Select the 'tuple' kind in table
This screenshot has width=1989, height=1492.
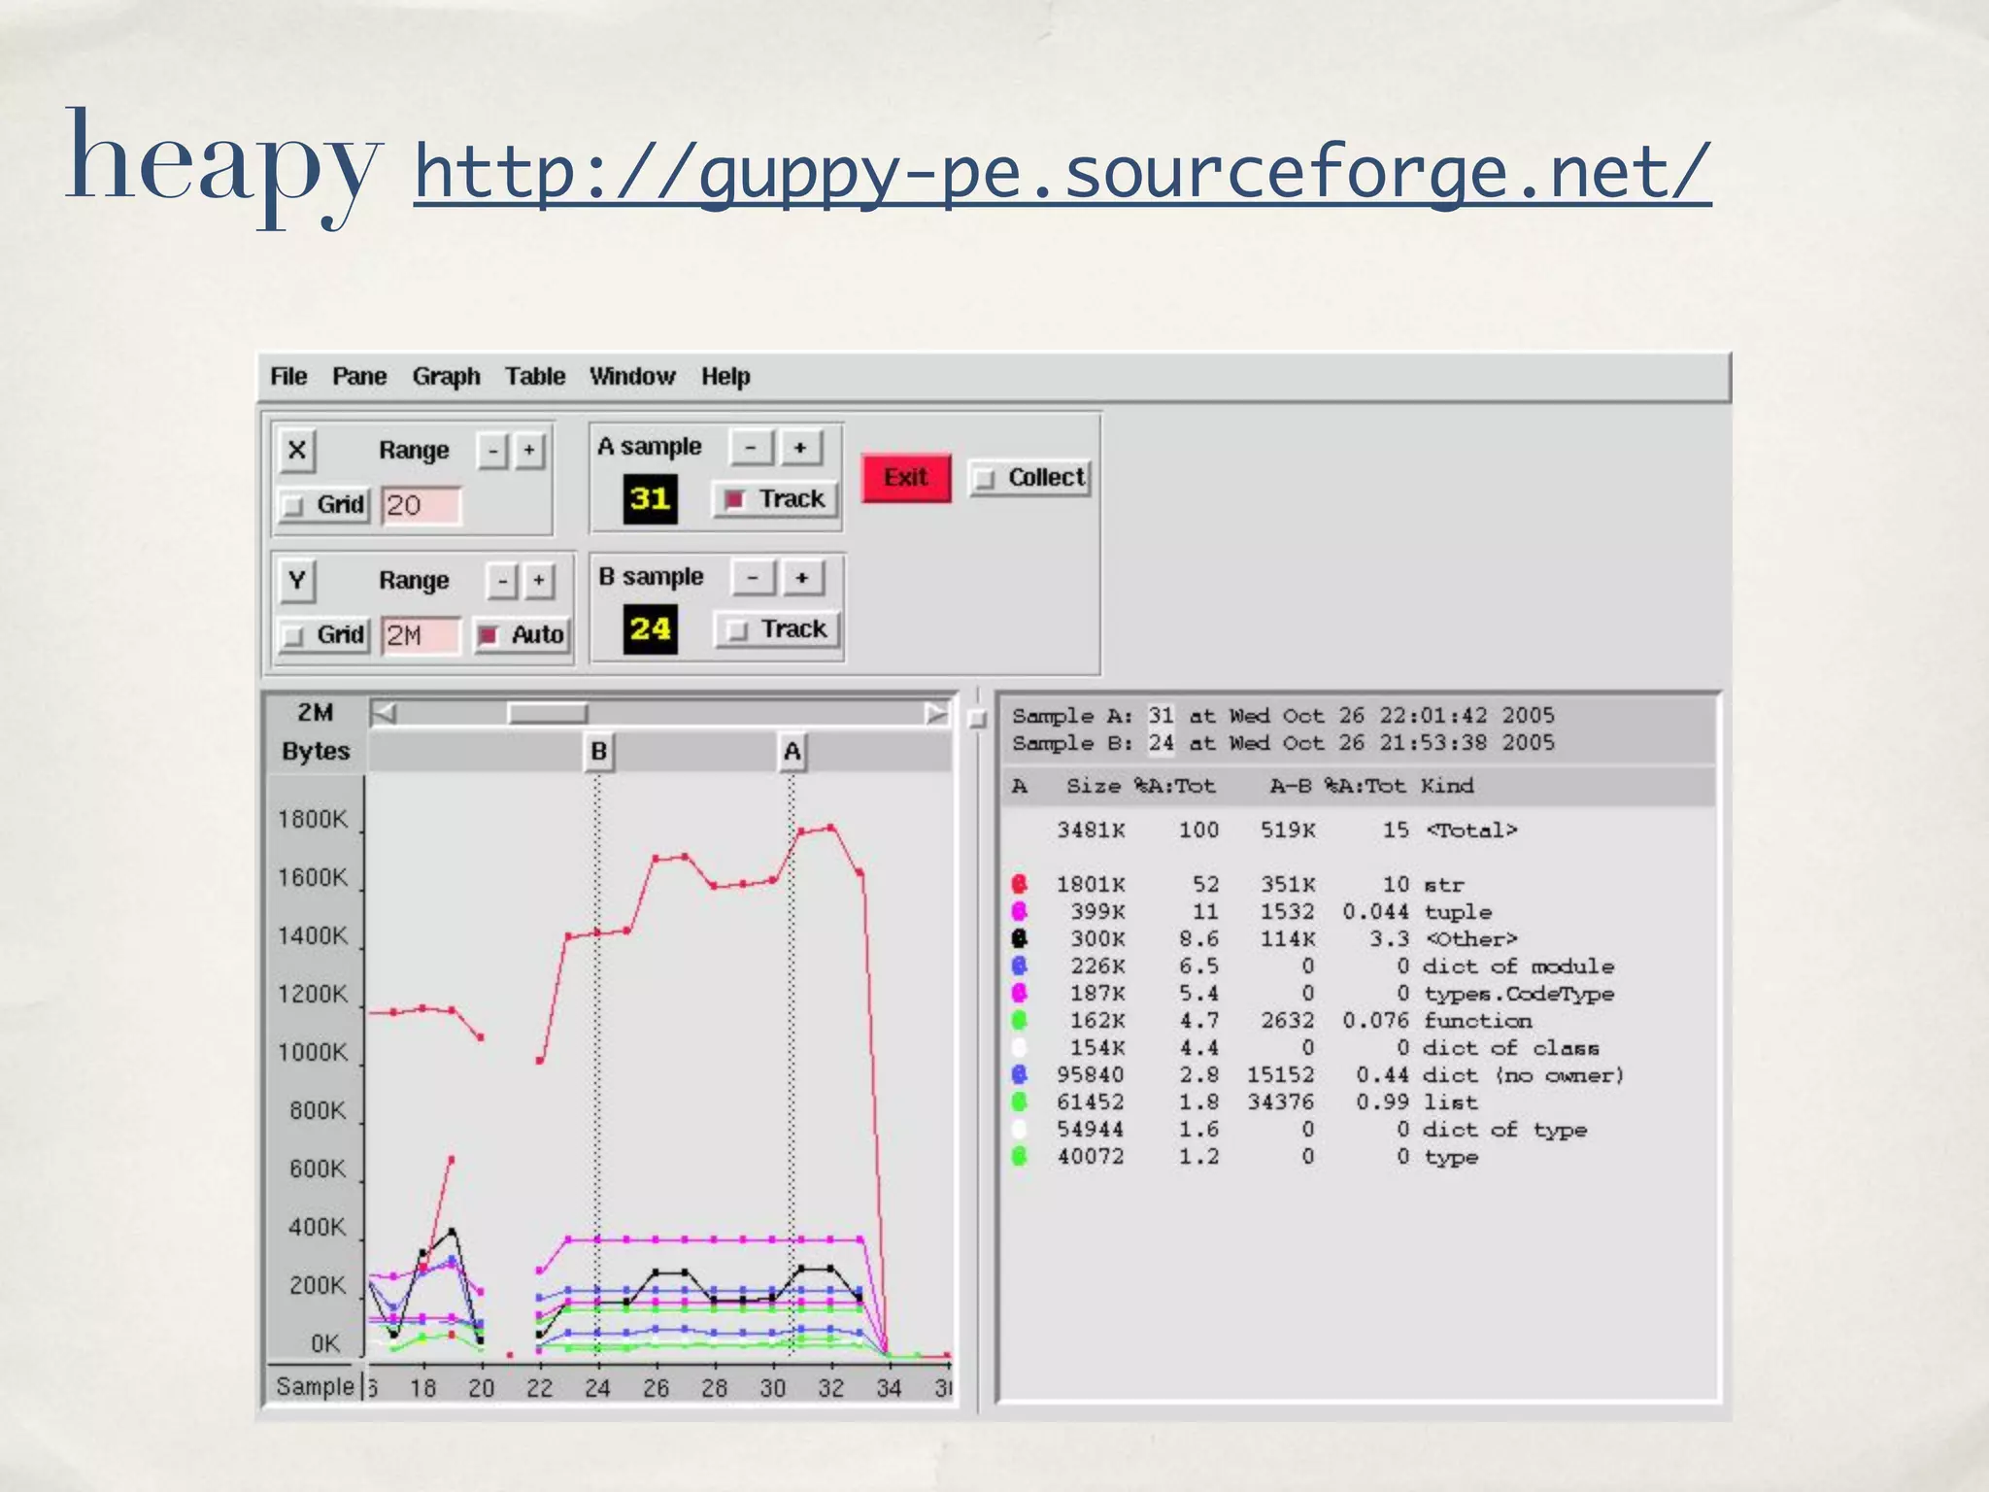point(1458,912)
